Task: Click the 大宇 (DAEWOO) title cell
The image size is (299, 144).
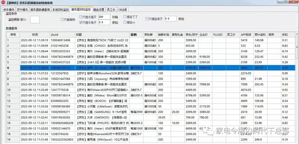Action: pyautogui.click(x=103, y=118)
